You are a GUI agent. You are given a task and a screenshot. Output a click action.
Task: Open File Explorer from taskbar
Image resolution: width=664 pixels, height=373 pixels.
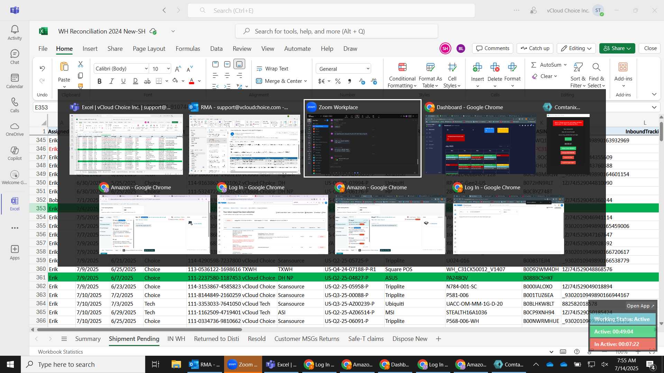176,364
